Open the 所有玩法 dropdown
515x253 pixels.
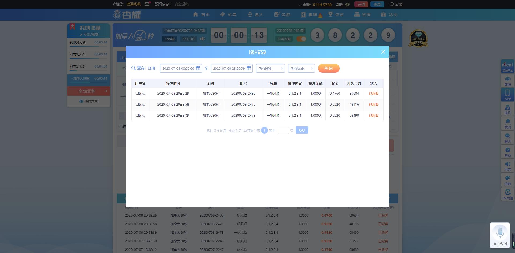coord(301,68)
